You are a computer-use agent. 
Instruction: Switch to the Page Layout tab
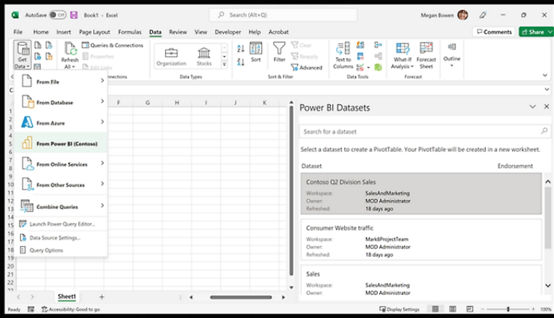(94, 32)
